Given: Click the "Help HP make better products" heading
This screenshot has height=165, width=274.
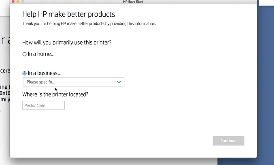Looking at the screenshot, I should click(x=68, y=14).
